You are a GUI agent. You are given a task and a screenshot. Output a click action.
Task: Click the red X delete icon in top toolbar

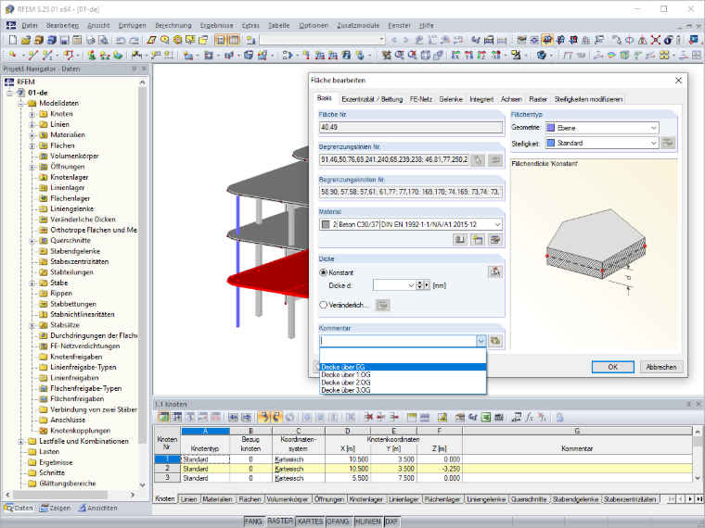coord(656,40)
